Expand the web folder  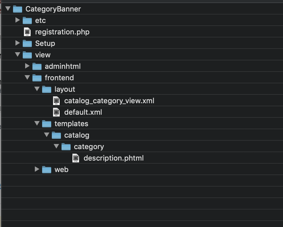coord(37,169)
